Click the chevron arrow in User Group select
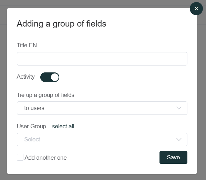Image resolution: width=206 pixels, height=180 pixels. 179,139
